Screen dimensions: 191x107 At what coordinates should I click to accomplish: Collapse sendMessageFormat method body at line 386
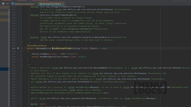coord(21,51)
